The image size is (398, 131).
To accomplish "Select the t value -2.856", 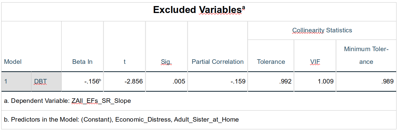I will pos(134,81).
